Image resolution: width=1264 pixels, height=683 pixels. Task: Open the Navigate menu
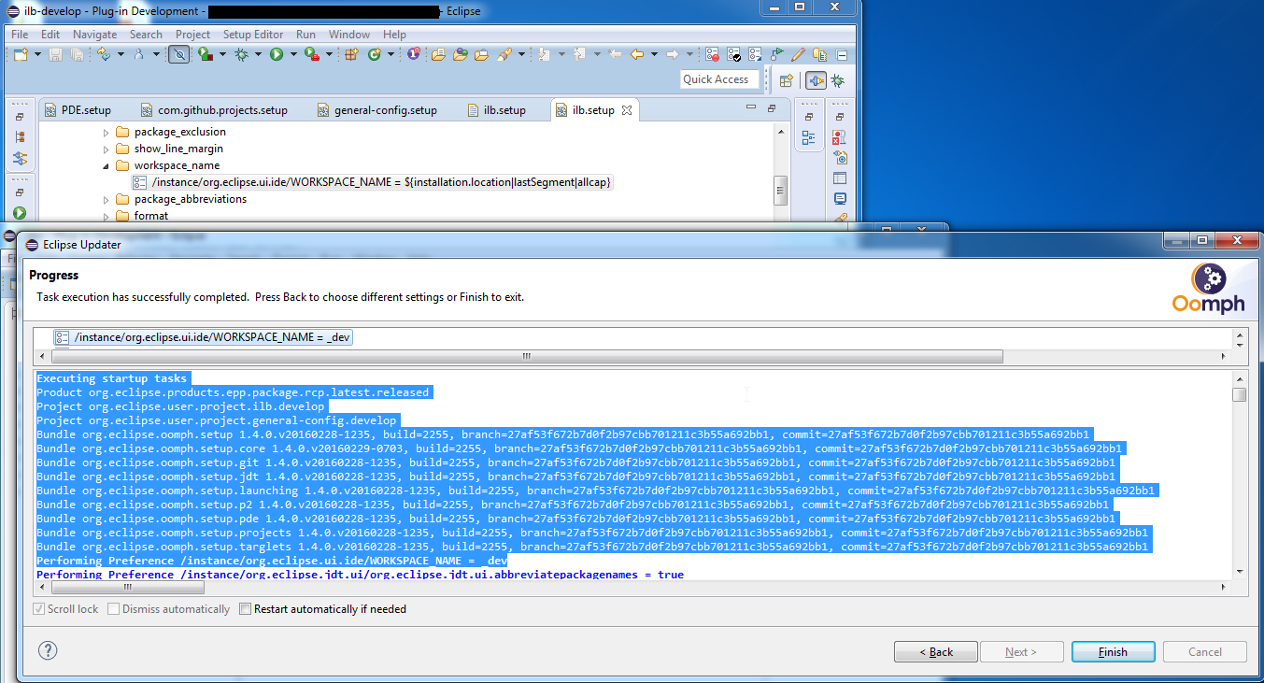(x=94, y=35)
